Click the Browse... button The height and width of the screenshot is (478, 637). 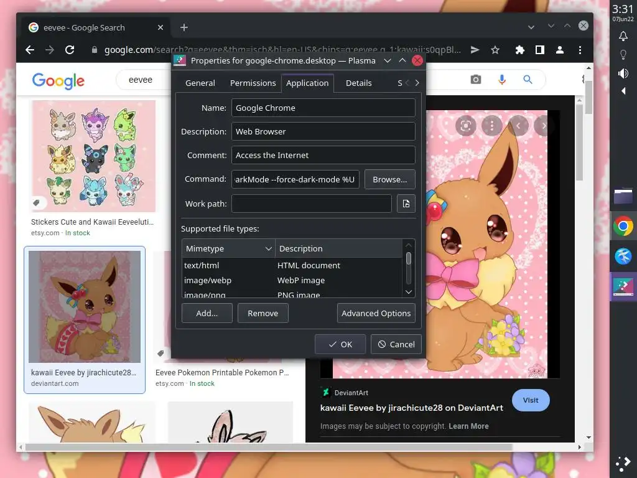coord(389,179)
